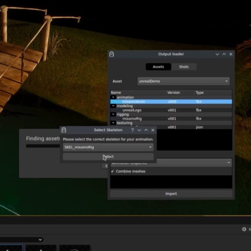Click the Select Skeleton dialog logo icon
This screenshot has height=251, width=251.
pyautogui.click(x=64, y=130)
